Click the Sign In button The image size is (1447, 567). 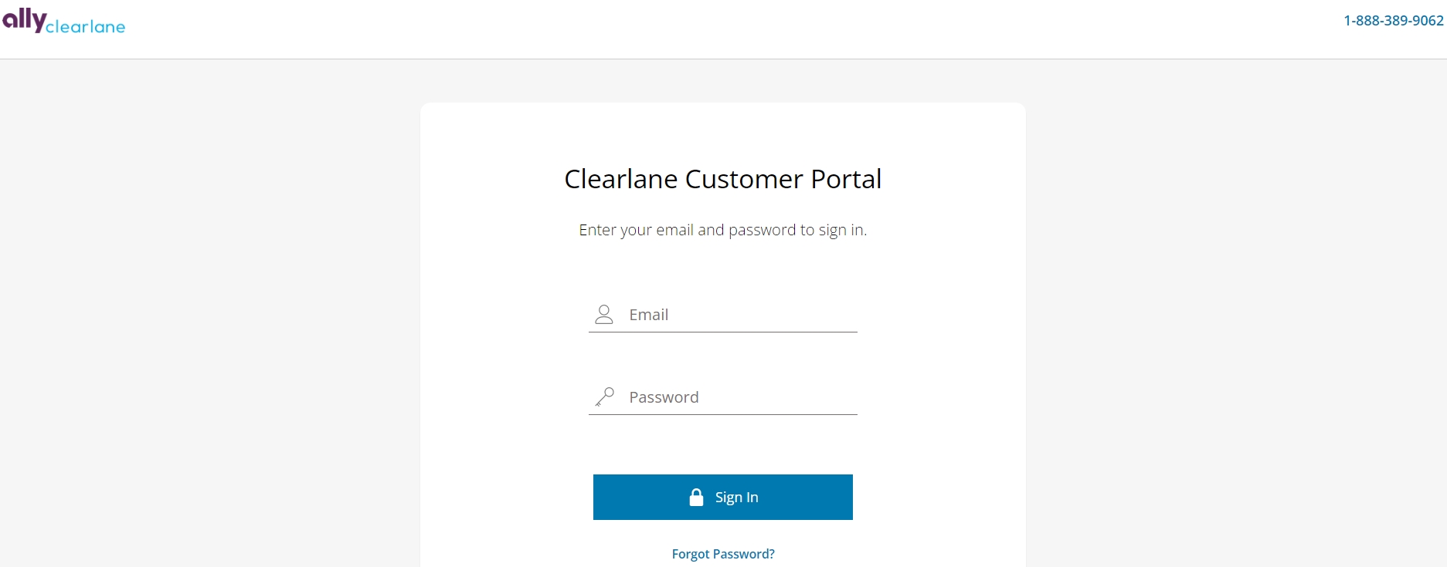click(722, 497)
